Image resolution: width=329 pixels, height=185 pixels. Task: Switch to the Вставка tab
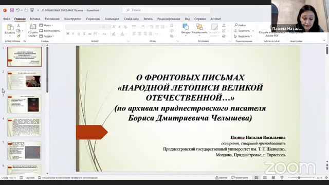[x=35, y=19]
